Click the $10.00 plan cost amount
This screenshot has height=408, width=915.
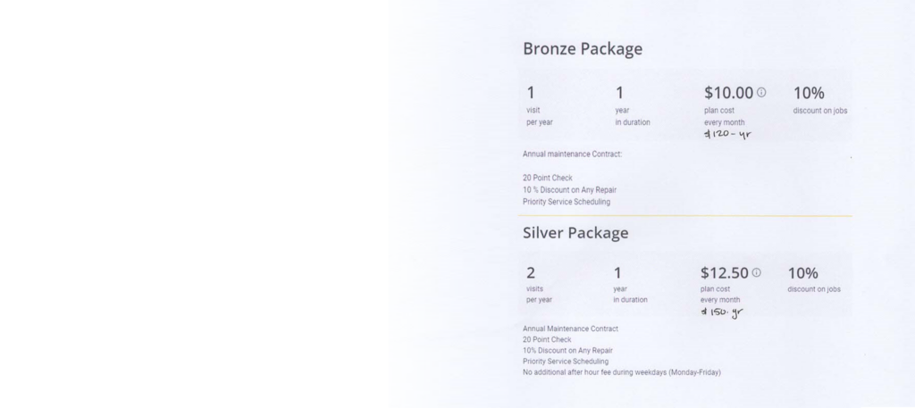728,93
